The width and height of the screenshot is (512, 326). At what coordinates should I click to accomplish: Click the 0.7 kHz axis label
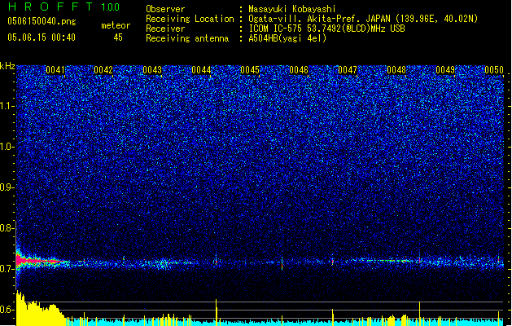click(x=7, y=269)
